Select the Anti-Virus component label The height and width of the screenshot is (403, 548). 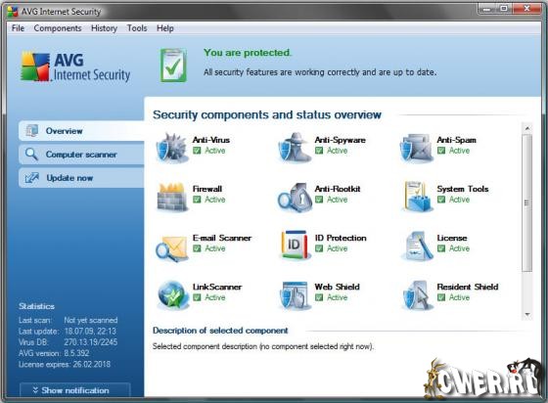[211, 140]
